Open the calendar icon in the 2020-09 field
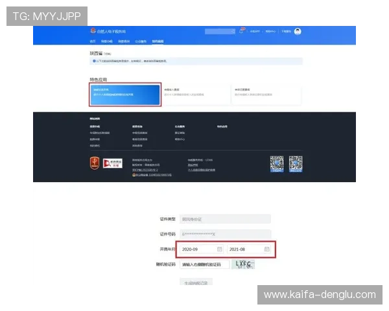 pyautogui.click(x=220, y=249)
